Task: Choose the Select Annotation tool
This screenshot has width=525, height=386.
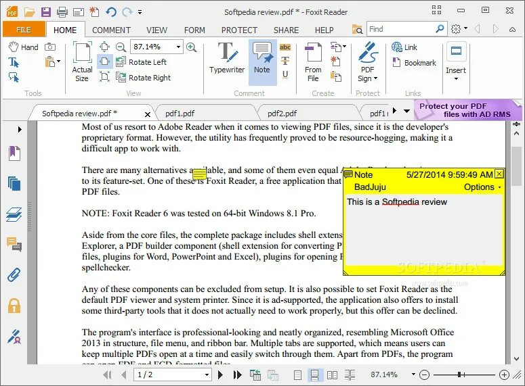Action: (x=14, y=78)
